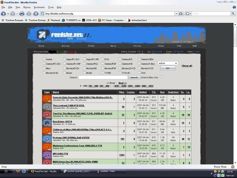Screen dimensions: 237x178
Task: Open PC Games - Computer bookmark
Action: click(x=112, y=20)
